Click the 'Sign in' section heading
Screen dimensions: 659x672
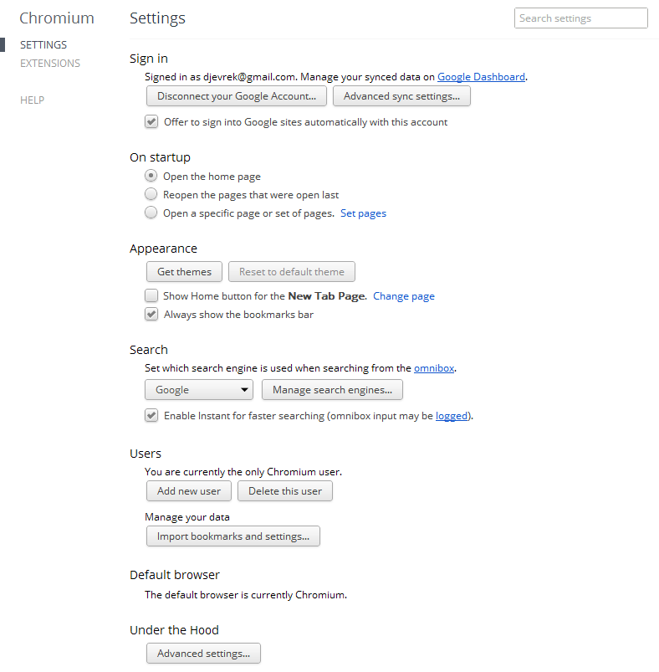point(149,59)
